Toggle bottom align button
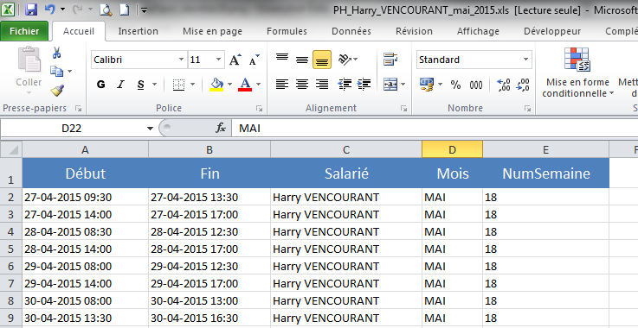The width and height of the screenshot is (638, 328). [322, 60]
